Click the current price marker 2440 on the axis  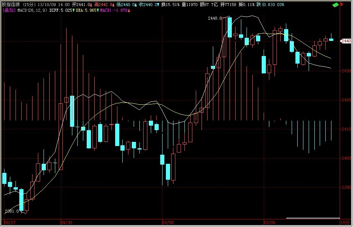(x=347, y=41)
